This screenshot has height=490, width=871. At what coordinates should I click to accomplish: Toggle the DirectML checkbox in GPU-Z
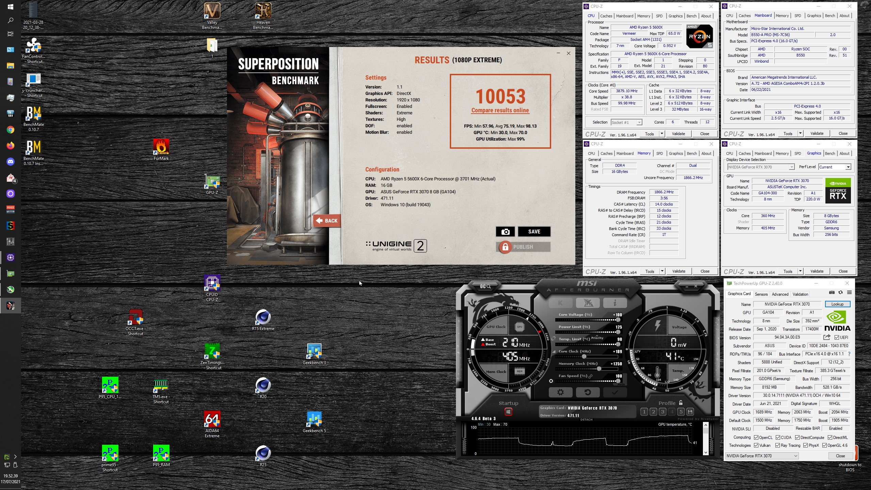(830, 438)
